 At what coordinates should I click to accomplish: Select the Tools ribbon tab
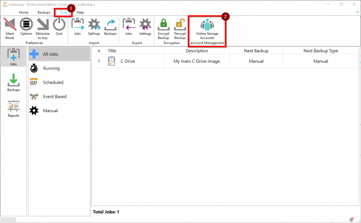[x=63, y=12]
